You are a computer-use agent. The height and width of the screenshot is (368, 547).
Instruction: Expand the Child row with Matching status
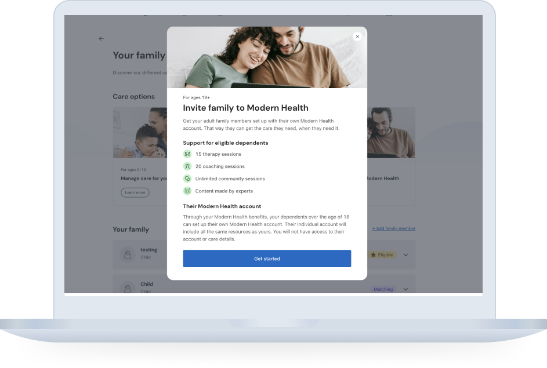[x=405, y=289]
